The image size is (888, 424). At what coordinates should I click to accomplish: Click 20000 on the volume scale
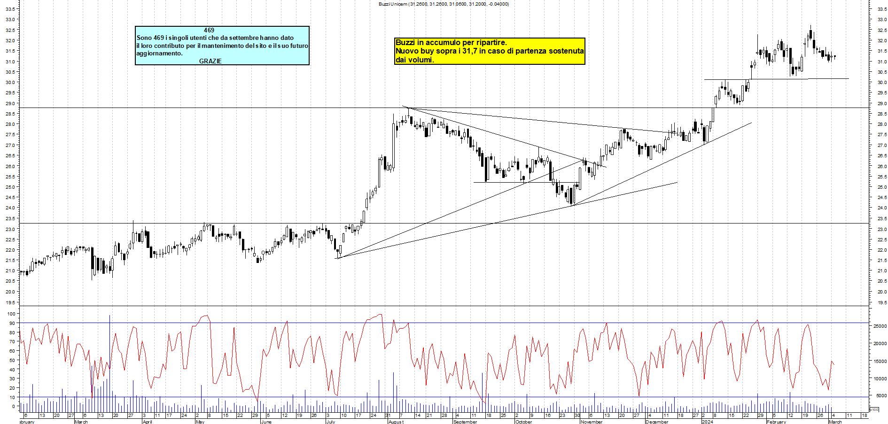point(880,344)
